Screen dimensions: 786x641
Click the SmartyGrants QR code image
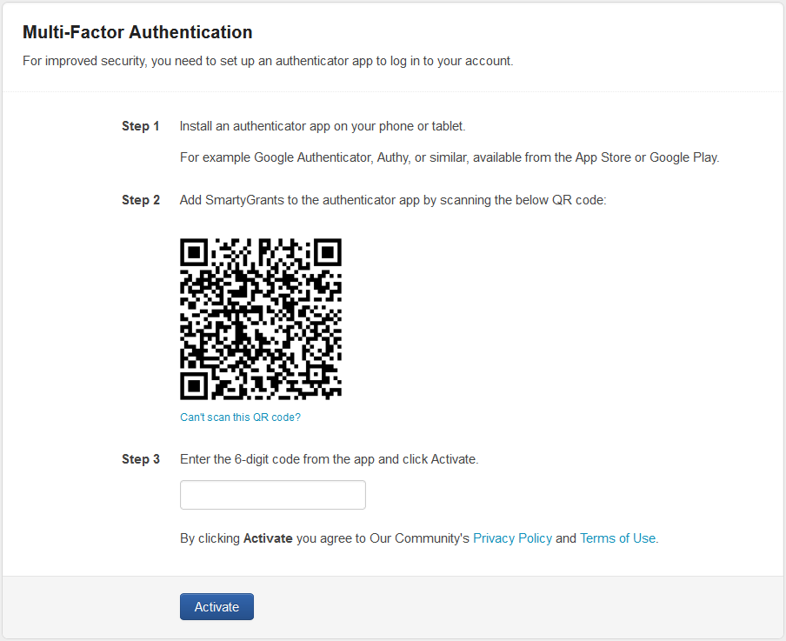pos(261,319)
